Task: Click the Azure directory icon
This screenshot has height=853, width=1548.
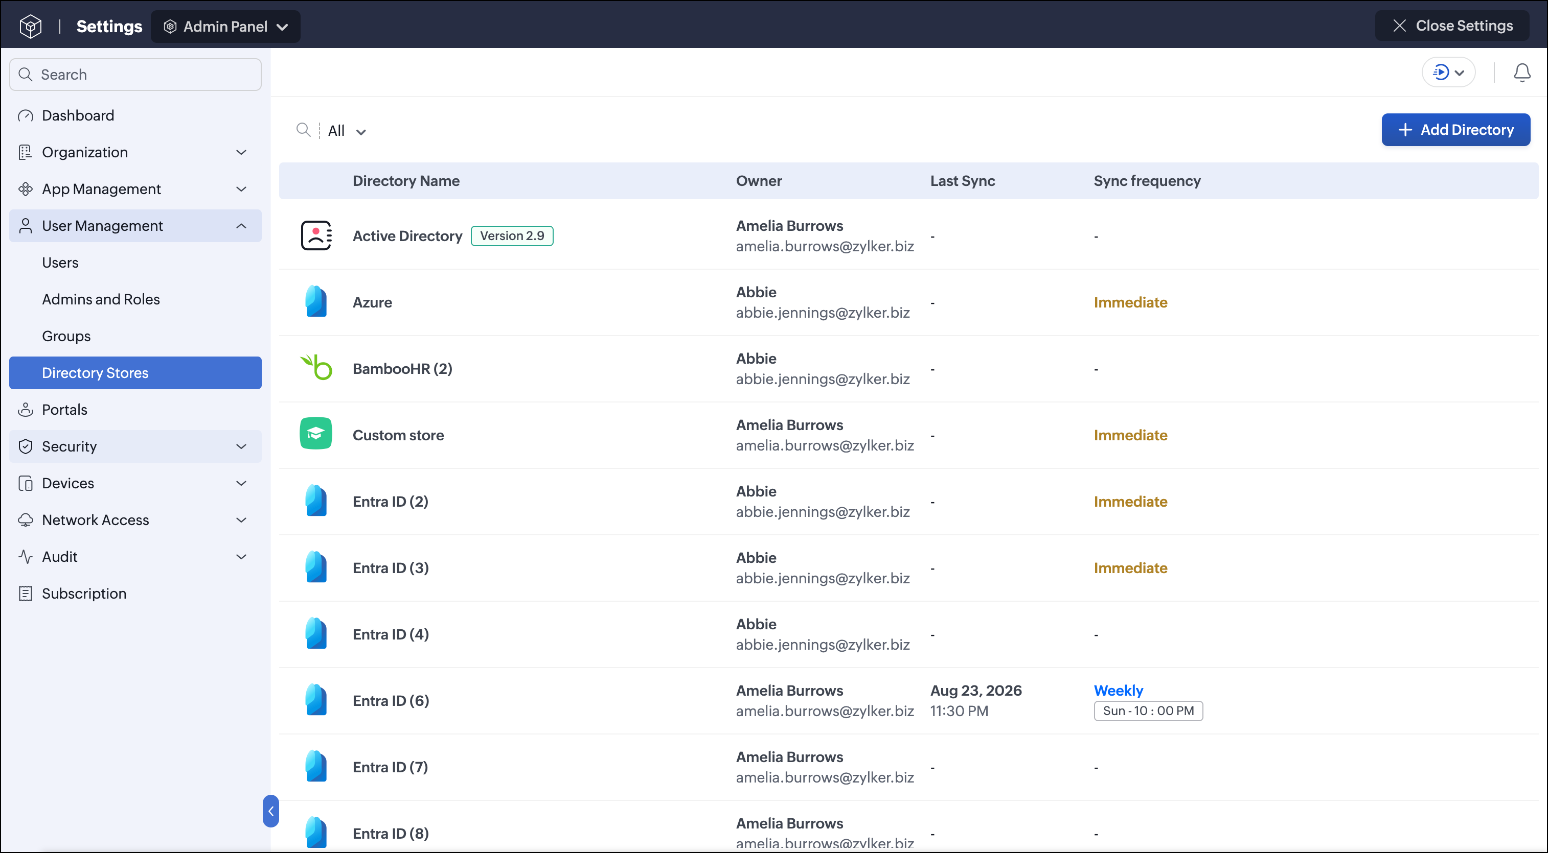Action: click(x=316, y=301)
